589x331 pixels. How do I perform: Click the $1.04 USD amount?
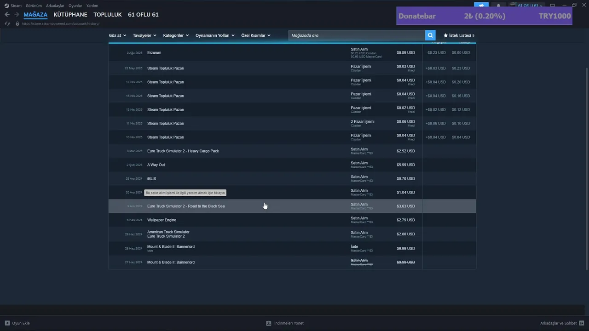tap(406, 193)
